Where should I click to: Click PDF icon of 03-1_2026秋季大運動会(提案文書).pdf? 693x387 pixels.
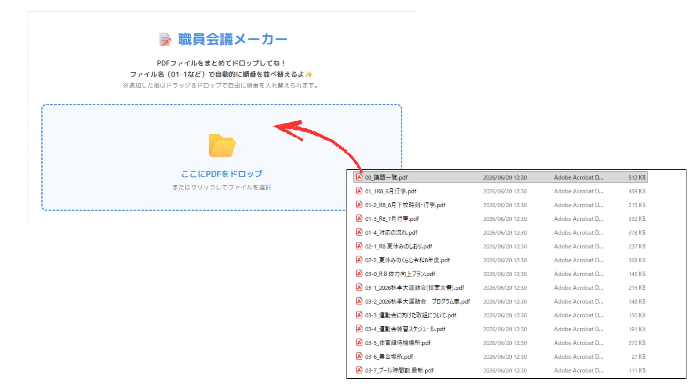tap(359, 288)
